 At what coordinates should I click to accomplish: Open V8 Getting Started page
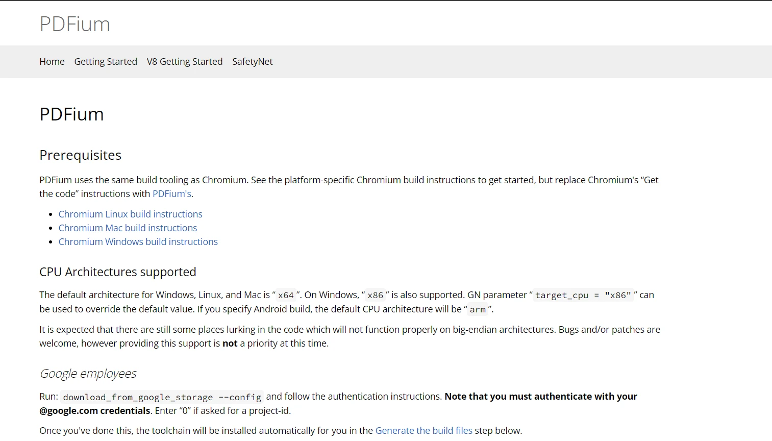point(185,62)
